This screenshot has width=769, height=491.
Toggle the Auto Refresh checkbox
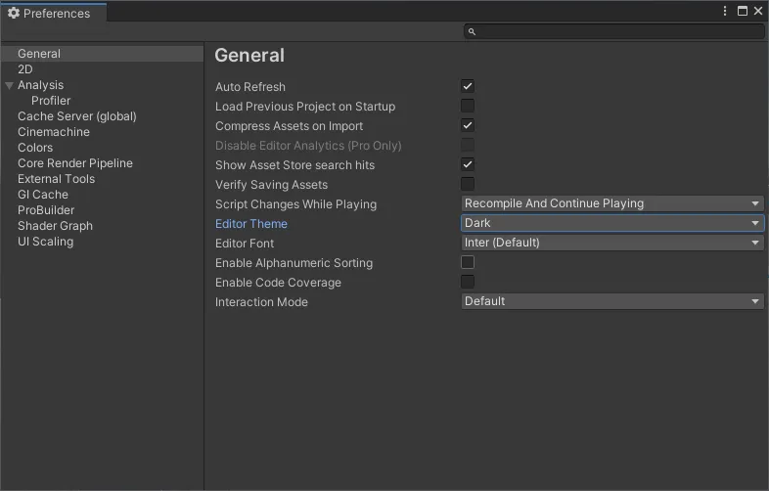click(468, 86)
